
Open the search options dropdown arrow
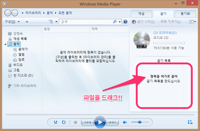120,22
